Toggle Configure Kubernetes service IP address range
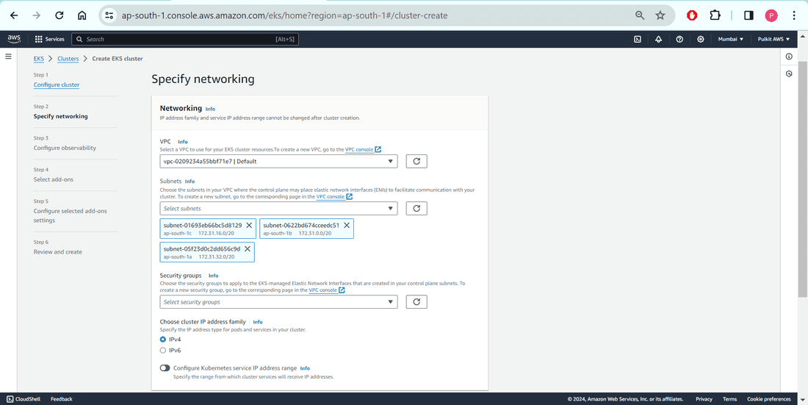The width and height of the screenshot is (808, 405). 165,368
